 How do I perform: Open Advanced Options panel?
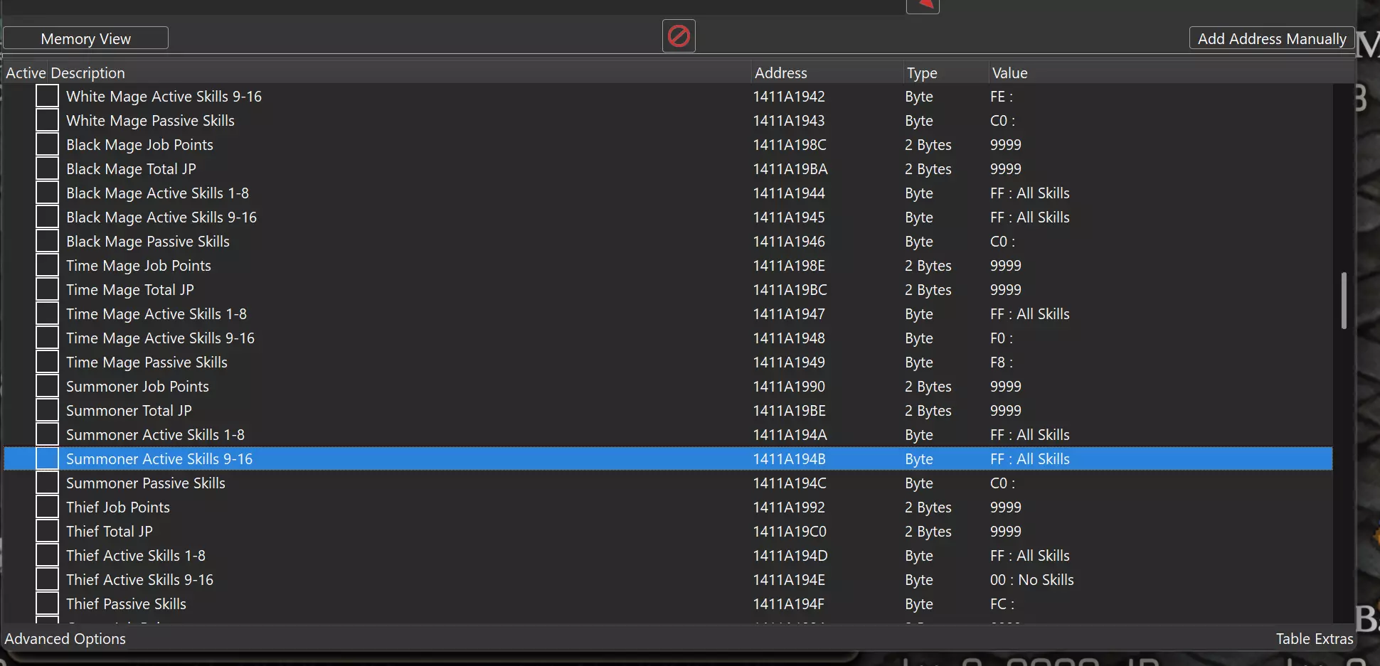(x=65, y=638)
